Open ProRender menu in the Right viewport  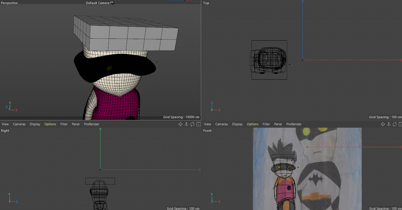[92, 124]
